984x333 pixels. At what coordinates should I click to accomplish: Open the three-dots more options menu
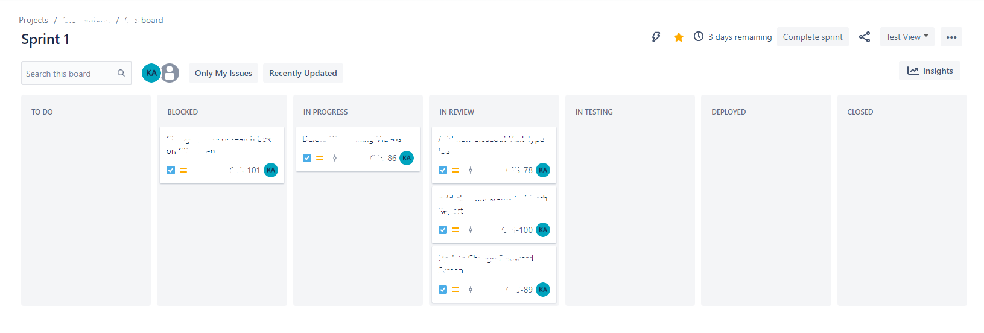tap(951, 37)
